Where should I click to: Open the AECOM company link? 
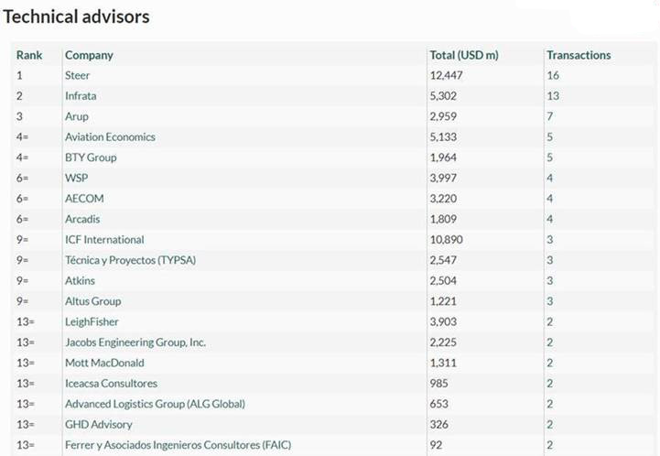click(x=84, y=199)
